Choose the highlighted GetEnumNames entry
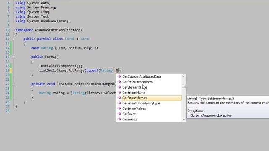269x151 pixels. click(151, 98)
